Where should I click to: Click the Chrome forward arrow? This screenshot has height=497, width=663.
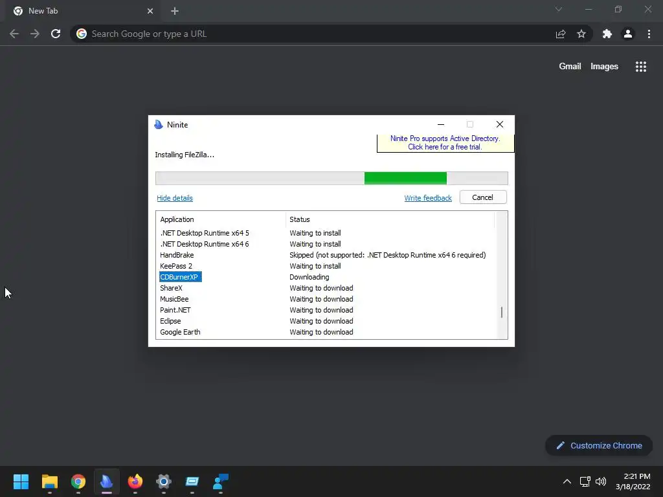(35, 34)
